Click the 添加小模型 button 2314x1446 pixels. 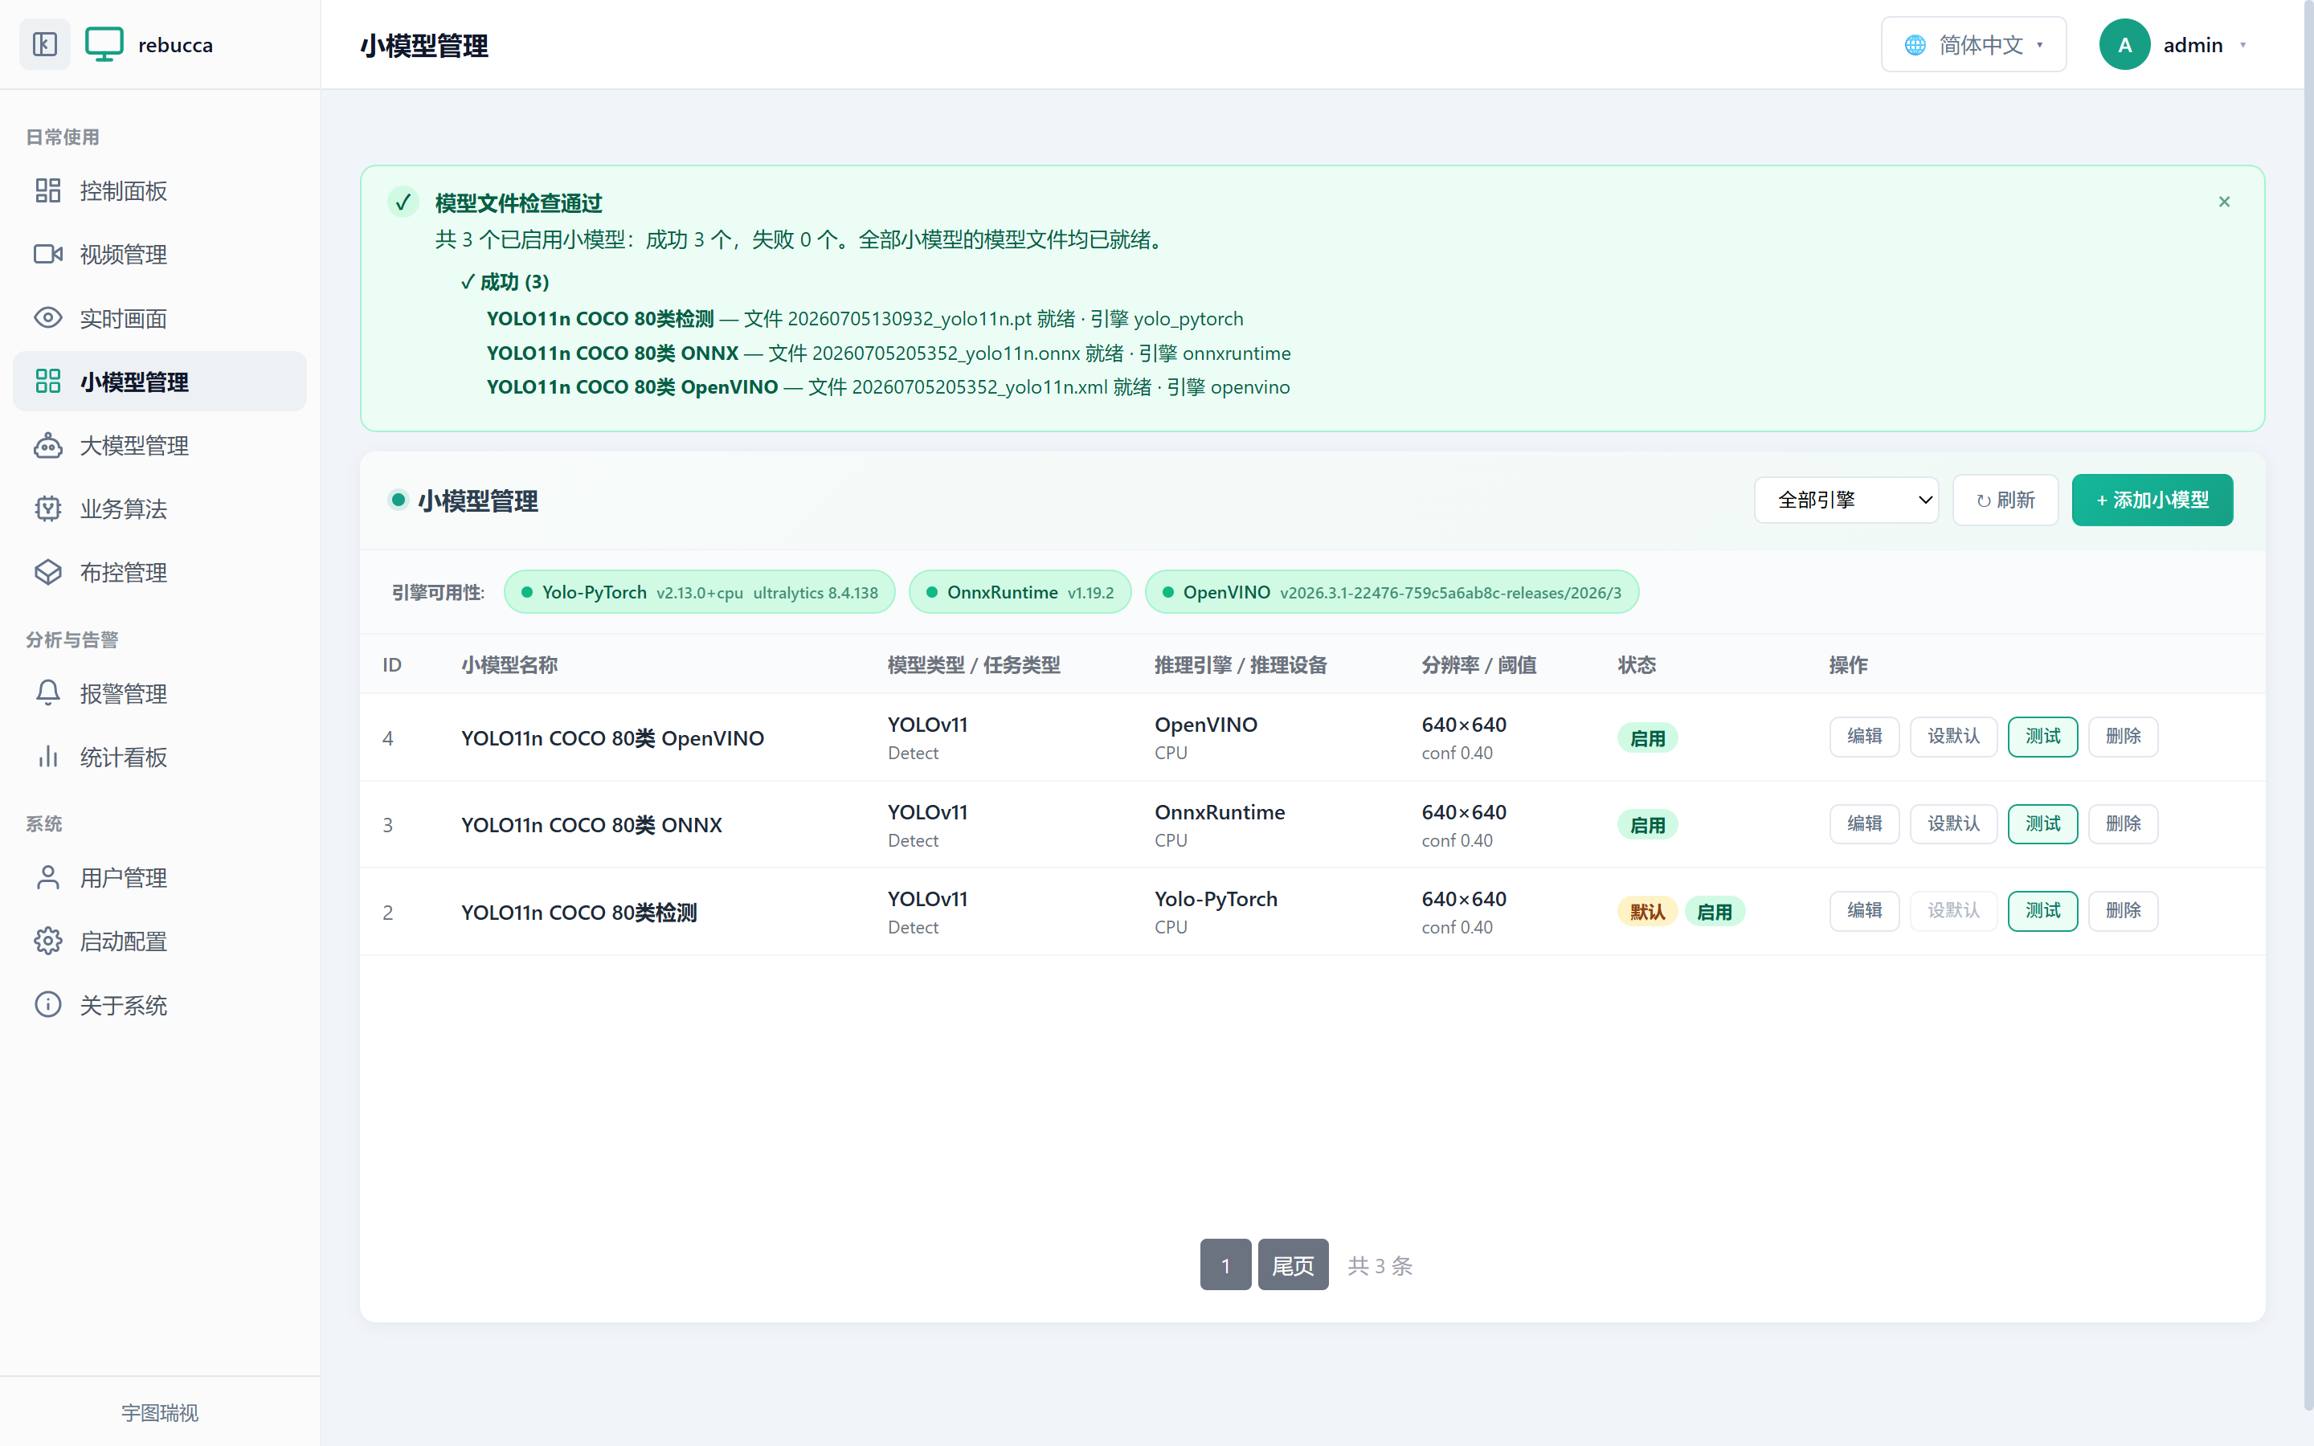pos(2152,500)
